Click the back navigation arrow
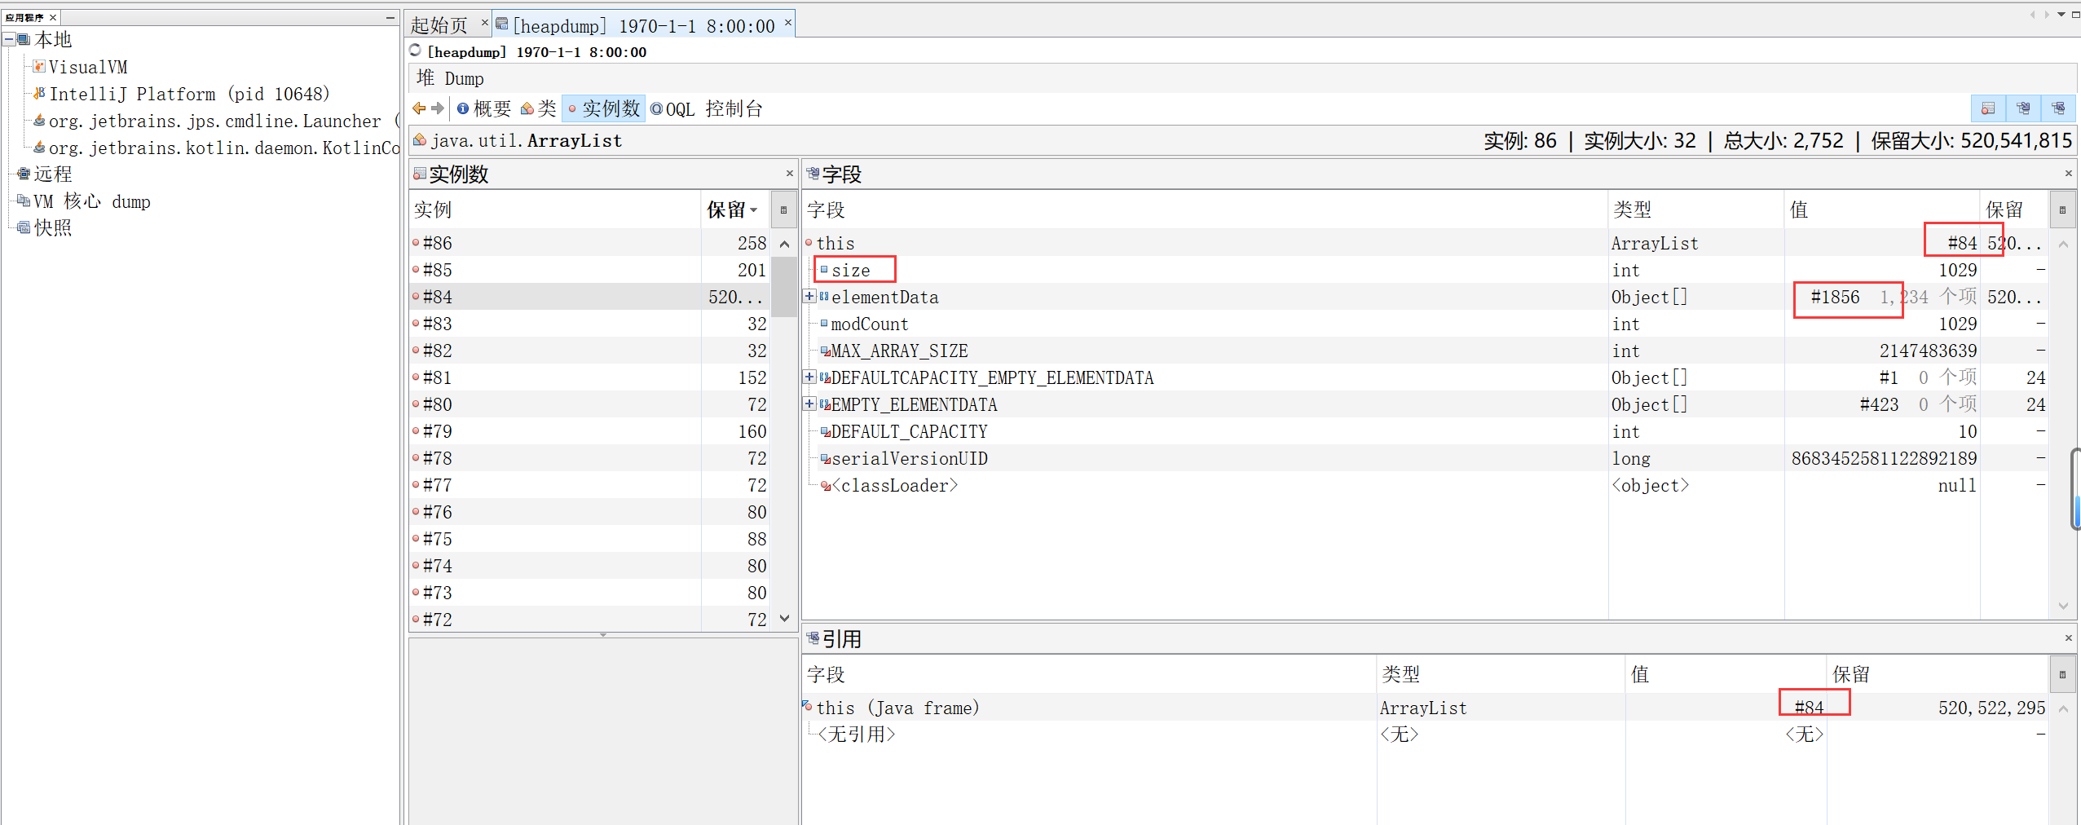 419,108
